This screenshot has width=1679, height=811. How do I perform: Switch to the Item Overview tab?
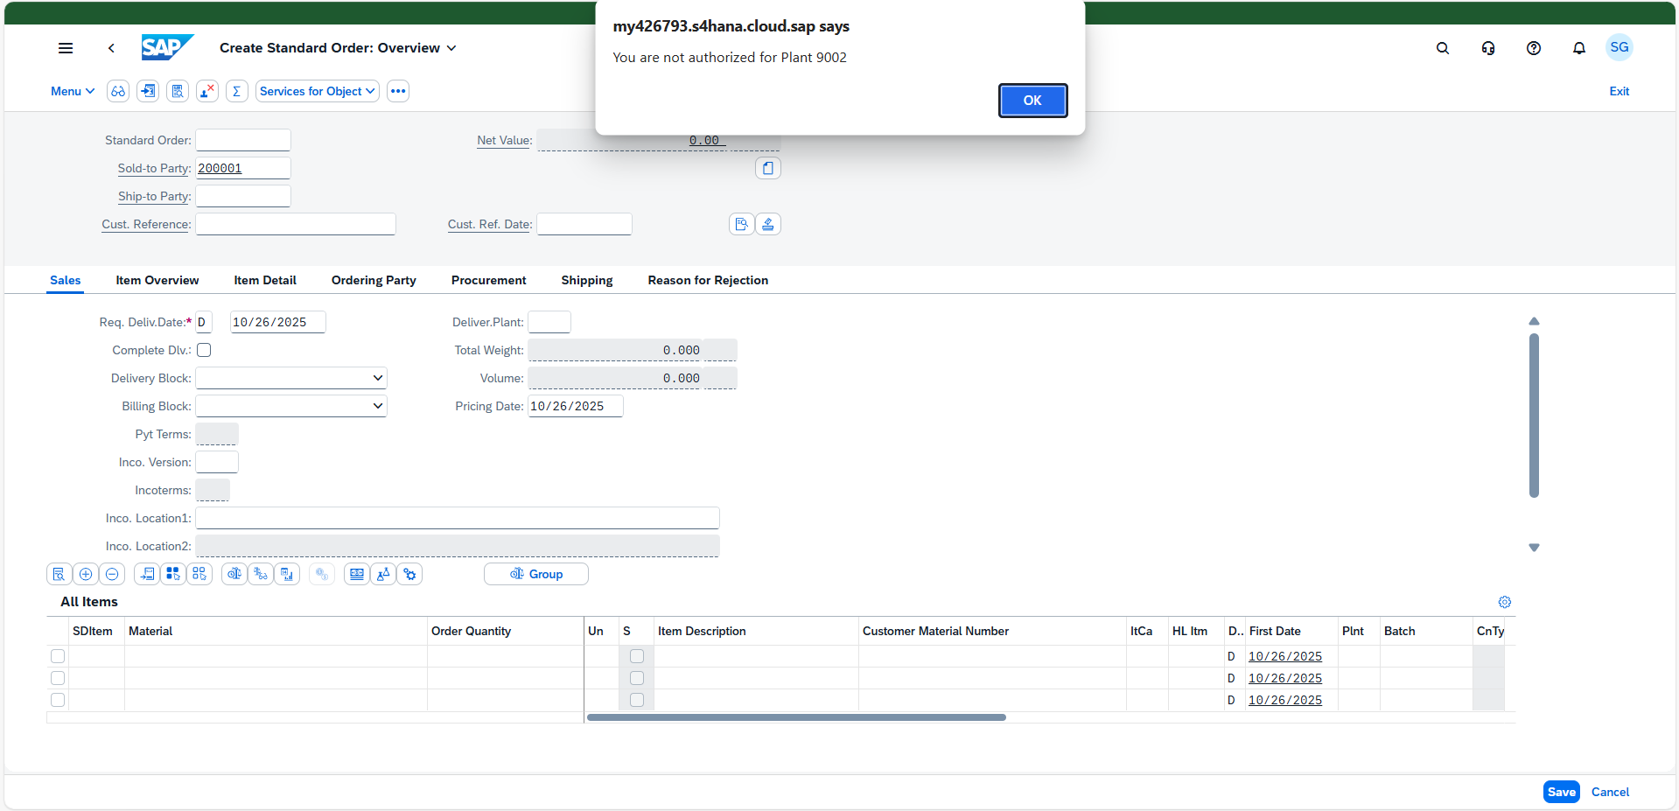point(157,280)
